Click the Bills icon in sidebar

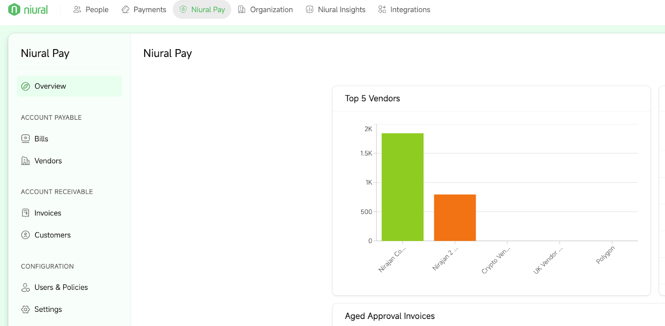(25, 138)
